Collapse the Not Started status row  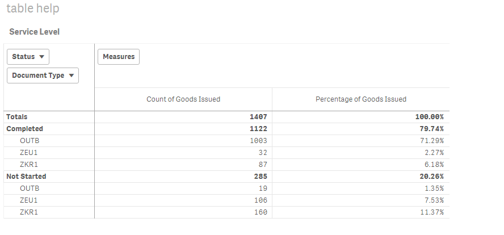(26, 177)
